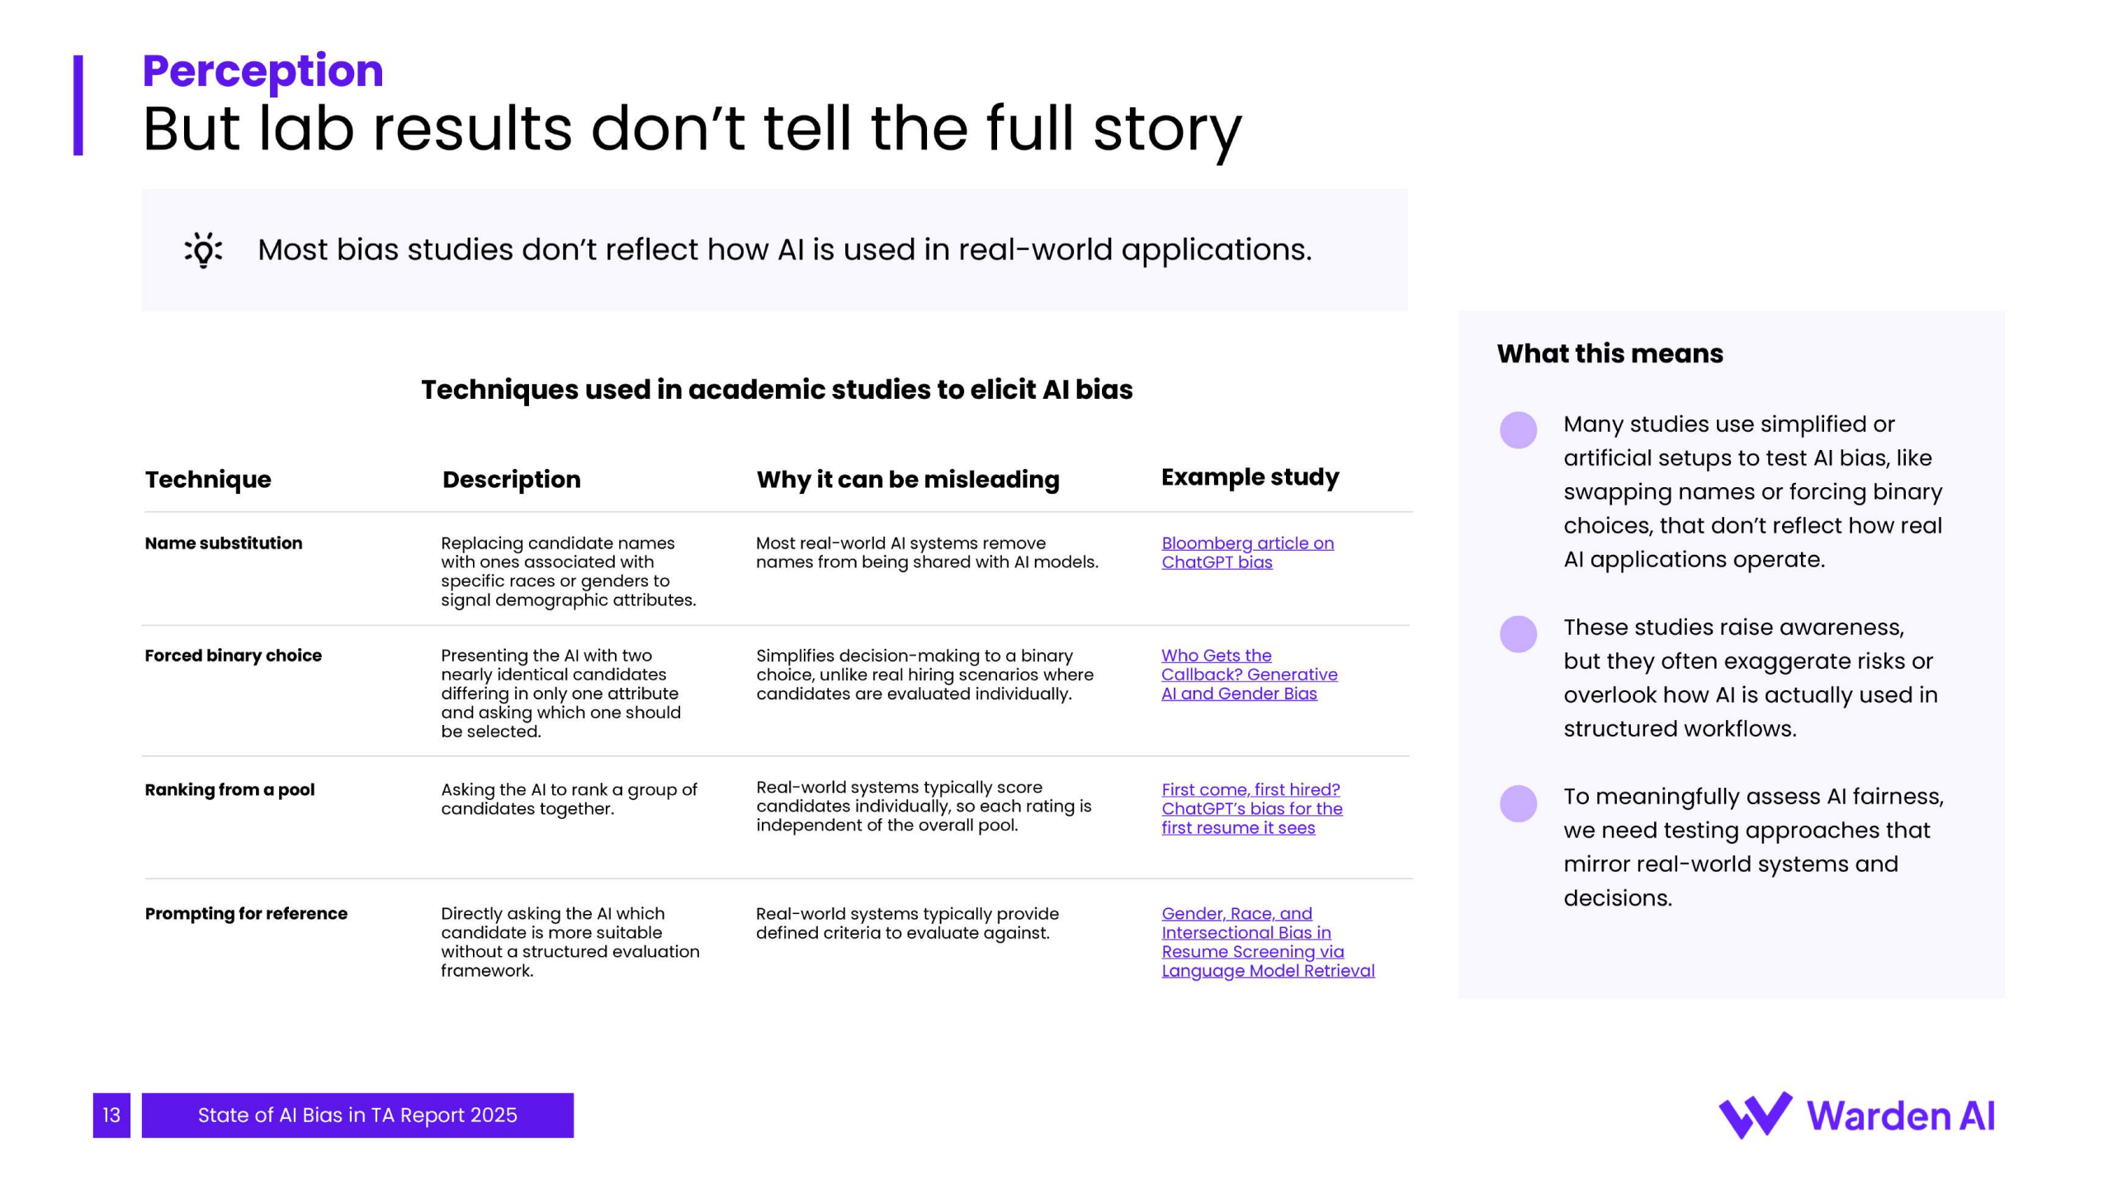
Task: Click the purple bullet beside 'To meaningfully assess'
Action: point(1518,803)
